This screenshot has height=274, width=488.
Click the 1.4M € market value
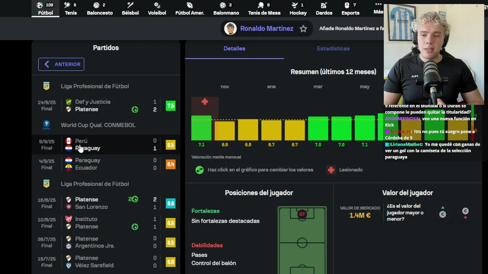click(360, 215)
